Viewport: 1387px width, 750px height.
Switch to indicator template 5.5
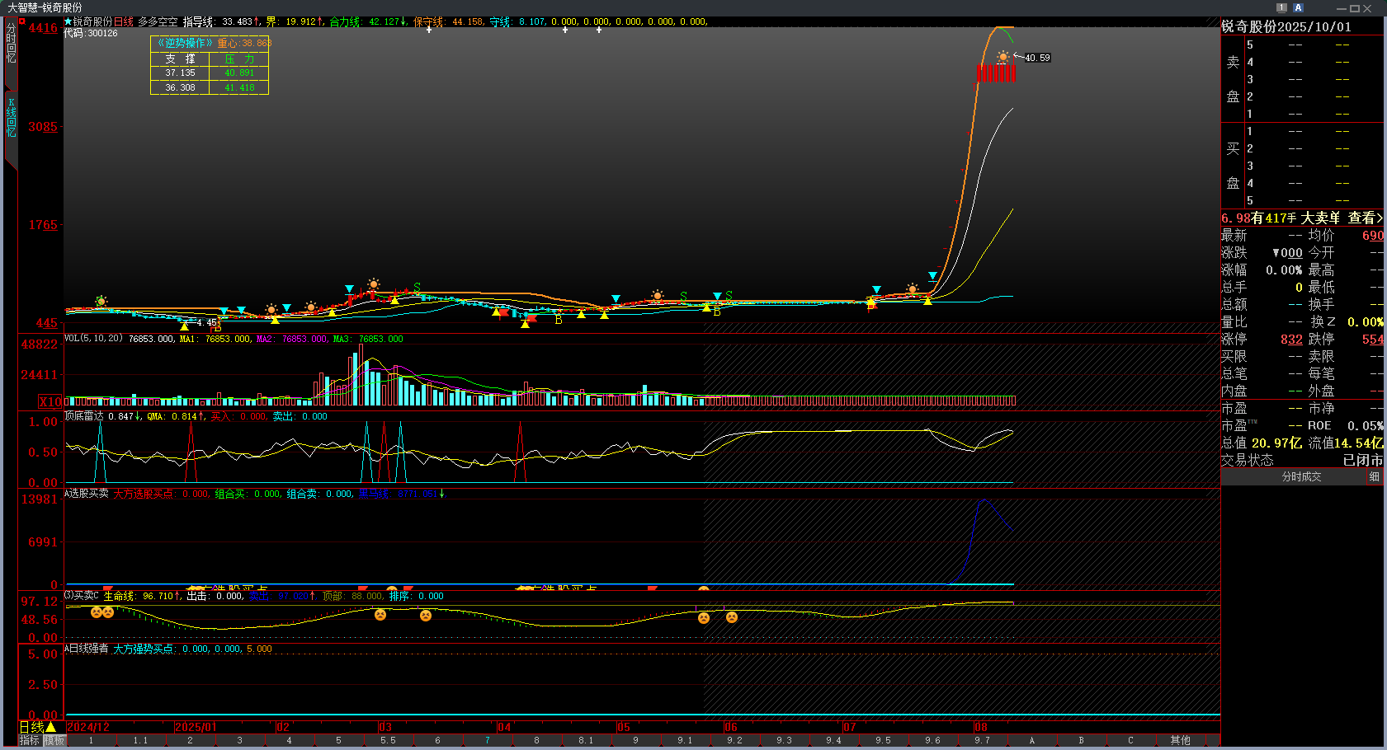coord(388,740)
